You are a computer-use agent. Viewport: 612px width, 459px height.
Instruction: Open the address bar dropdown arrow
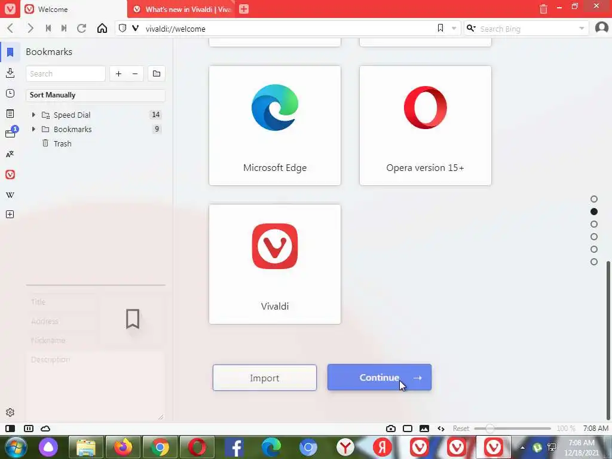(x=454, y=28)
